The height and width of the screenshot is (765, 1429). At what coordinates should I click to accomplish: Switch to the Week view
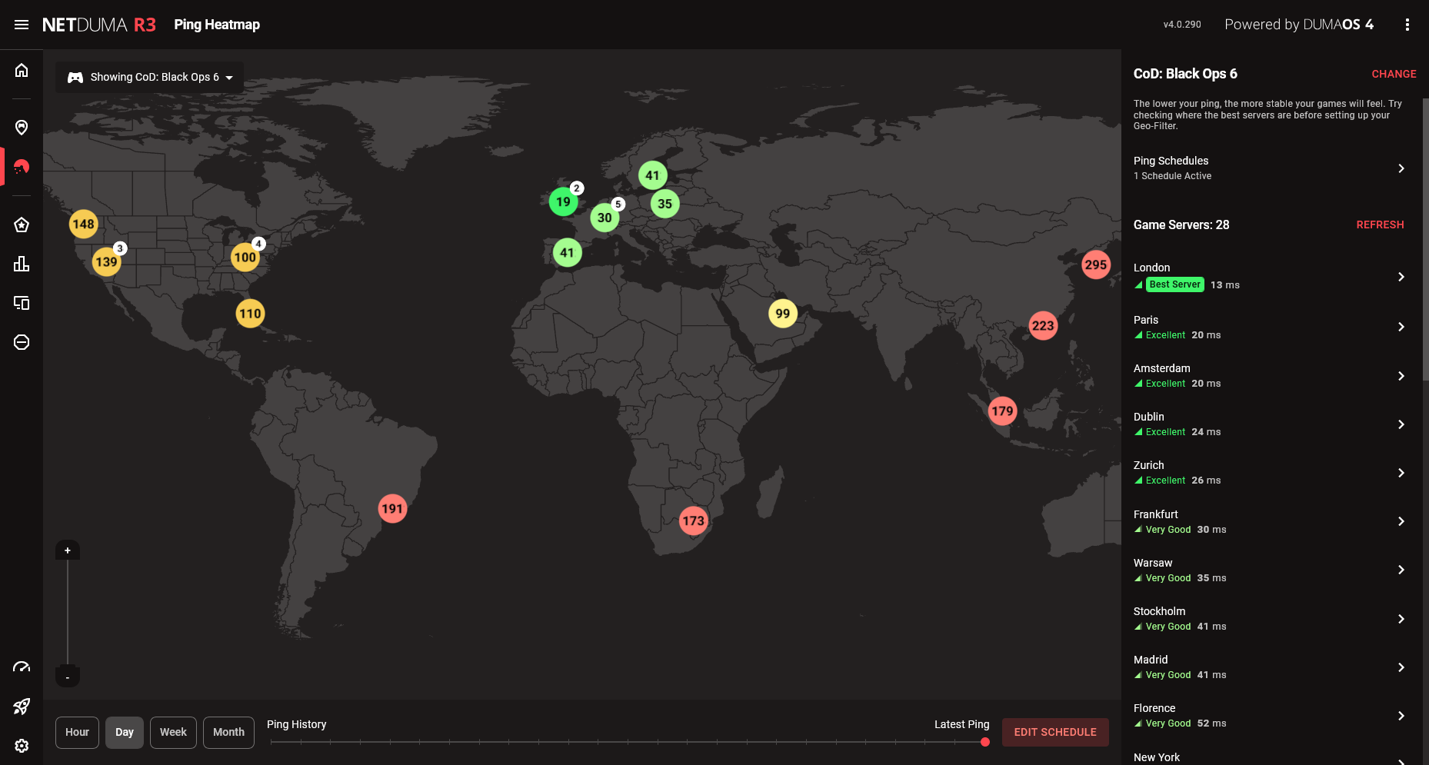[172, 732]
